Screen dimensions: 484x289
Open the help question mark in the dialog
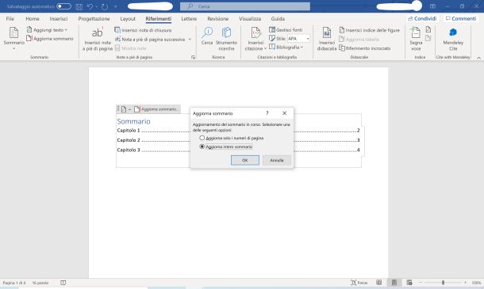click(267, 113)
